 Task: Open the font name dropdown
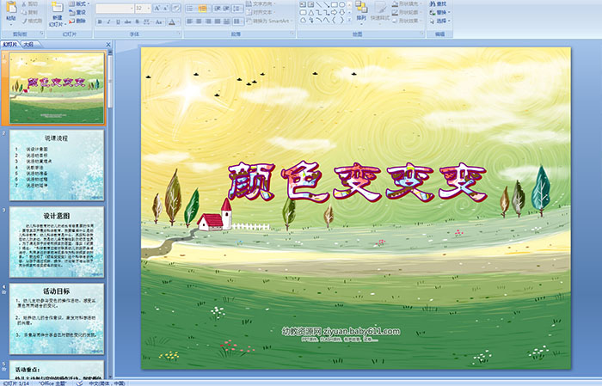[132, 9]
